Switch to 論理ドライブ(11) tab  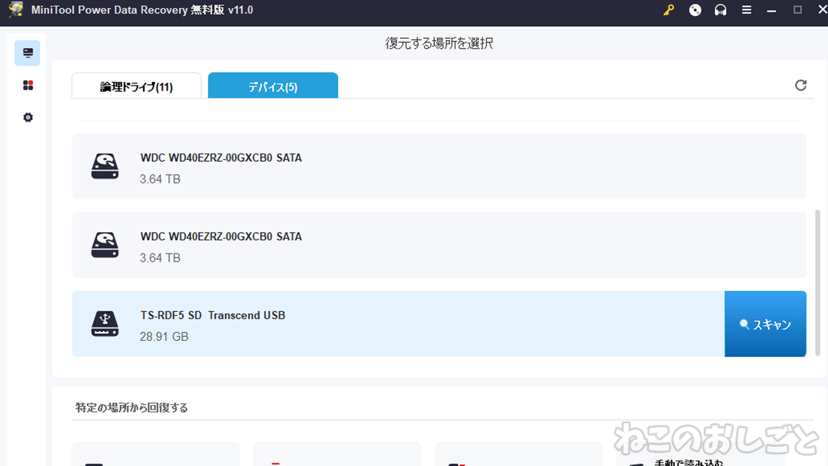click(x=137, y=86)
